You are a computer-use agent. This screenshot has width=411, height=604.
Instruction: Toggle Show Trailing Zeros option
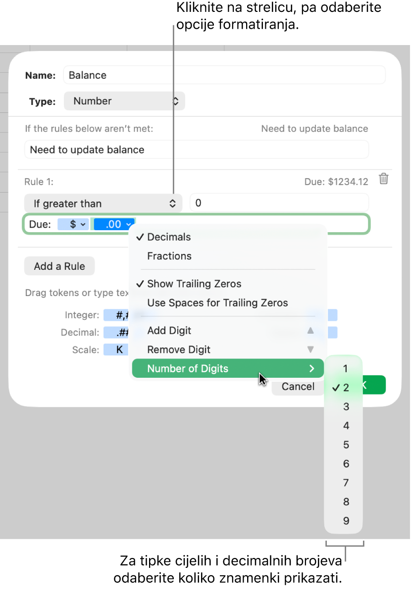pyautogui.click(x=194, y=284)
